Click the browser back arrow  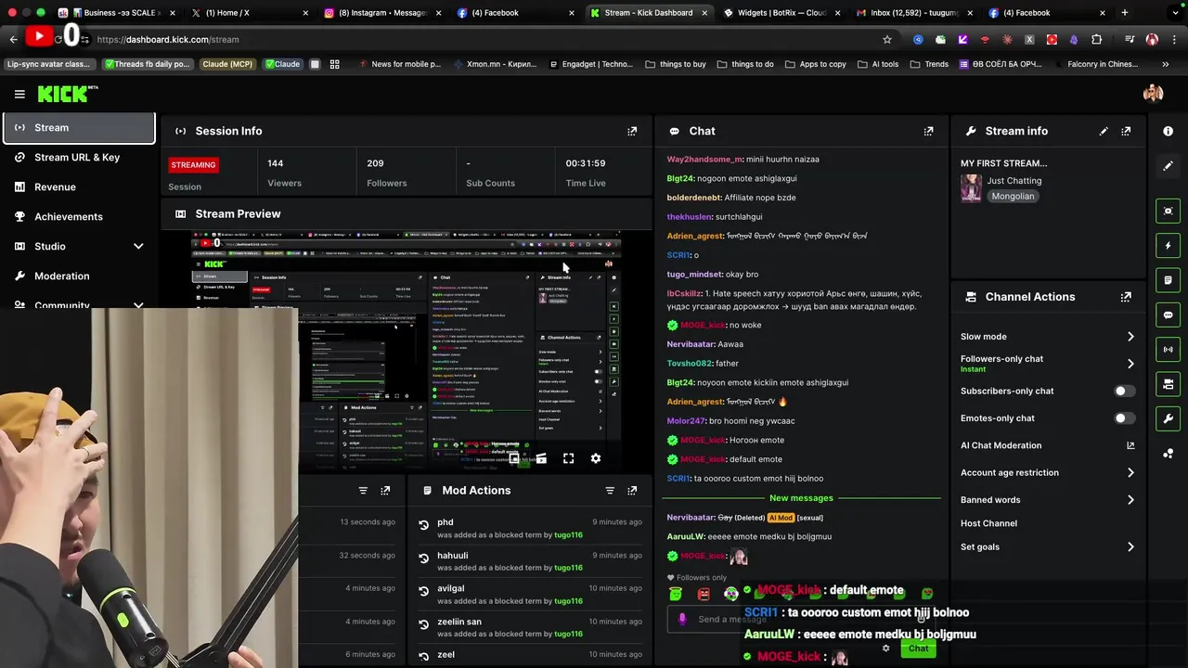(x=13, y=39)
